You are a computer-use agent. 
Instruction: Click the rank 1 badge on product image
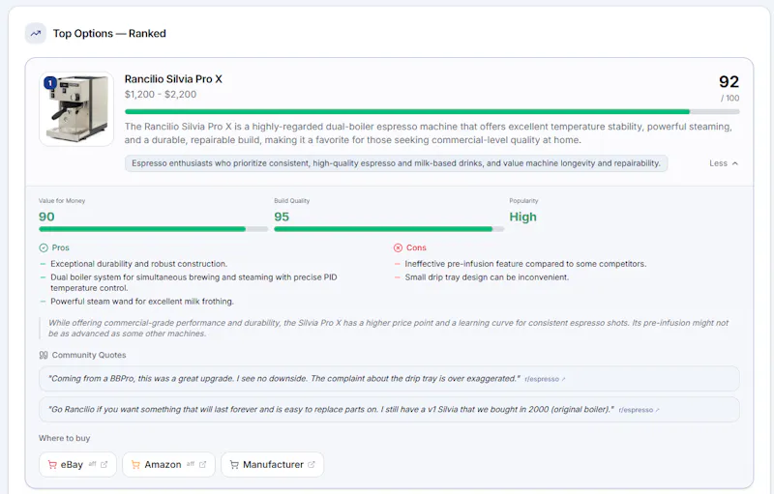tap(50, 83)
